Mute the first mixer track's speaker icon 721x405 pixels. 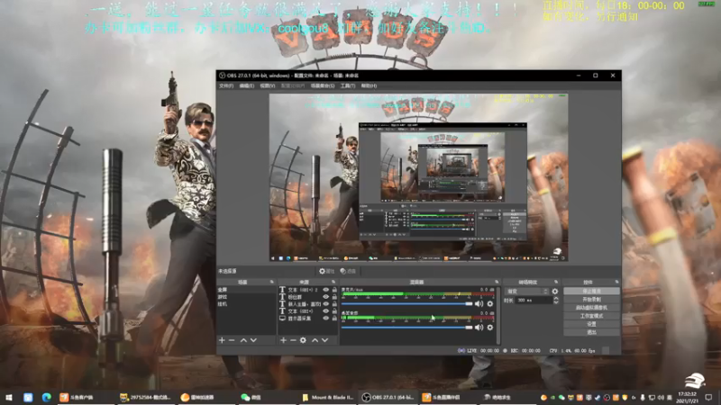479,303
